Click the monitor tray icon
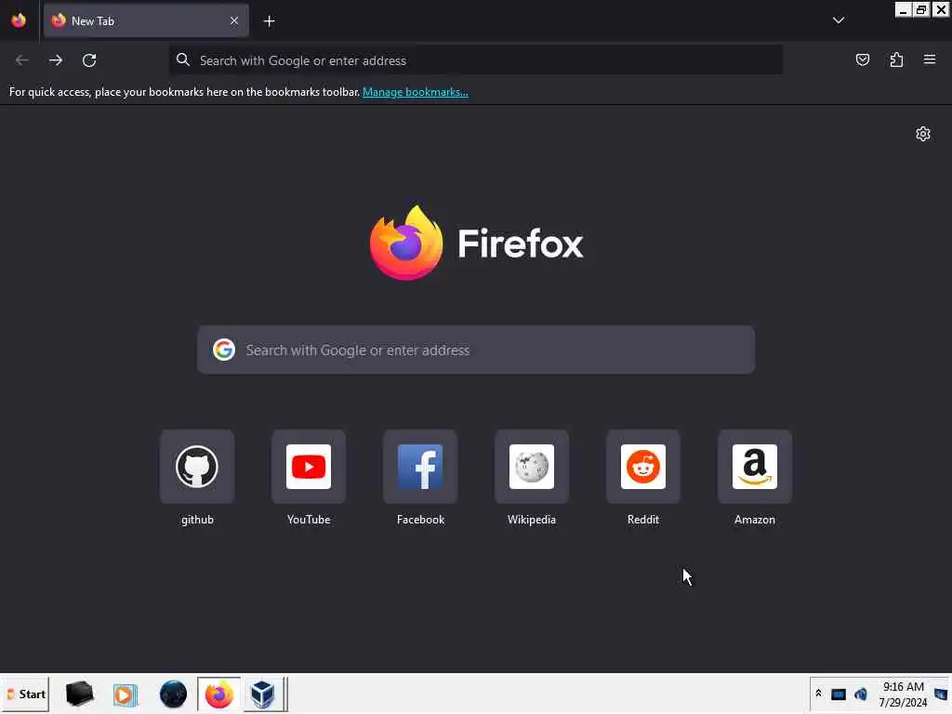The width and height of the screenshot is (952, 714). pyautogui.click(x=839, y=694)
